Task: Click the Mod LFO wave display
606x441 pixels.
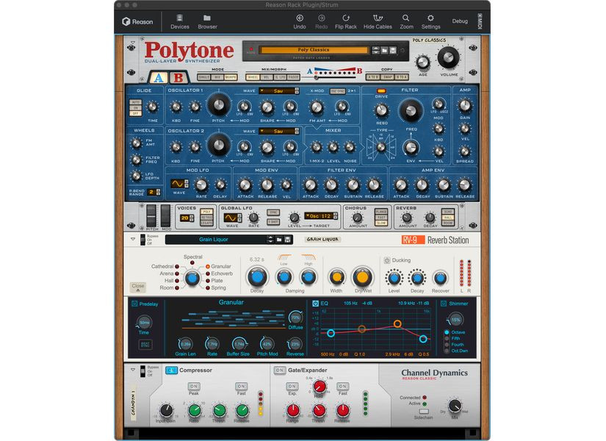Action: [178, 183]
